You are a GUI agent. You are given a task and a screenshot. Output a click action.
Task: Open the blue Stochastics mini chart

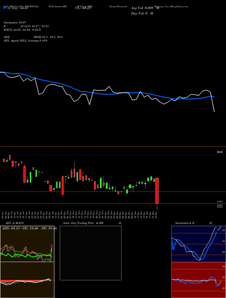click(198, 244)
